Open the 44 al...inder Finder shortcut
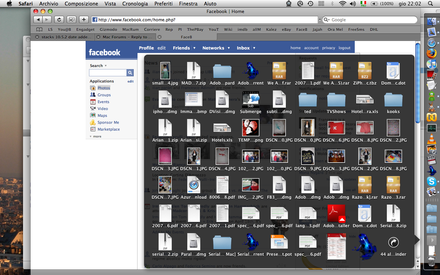Viewport: 440px width, 275px height. point(393,243)
